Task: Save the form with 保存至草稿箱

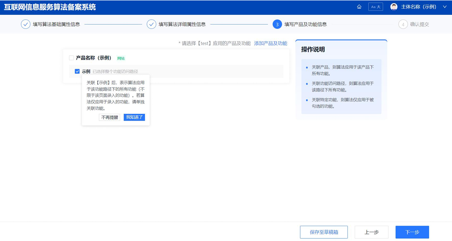Action: 324,232
